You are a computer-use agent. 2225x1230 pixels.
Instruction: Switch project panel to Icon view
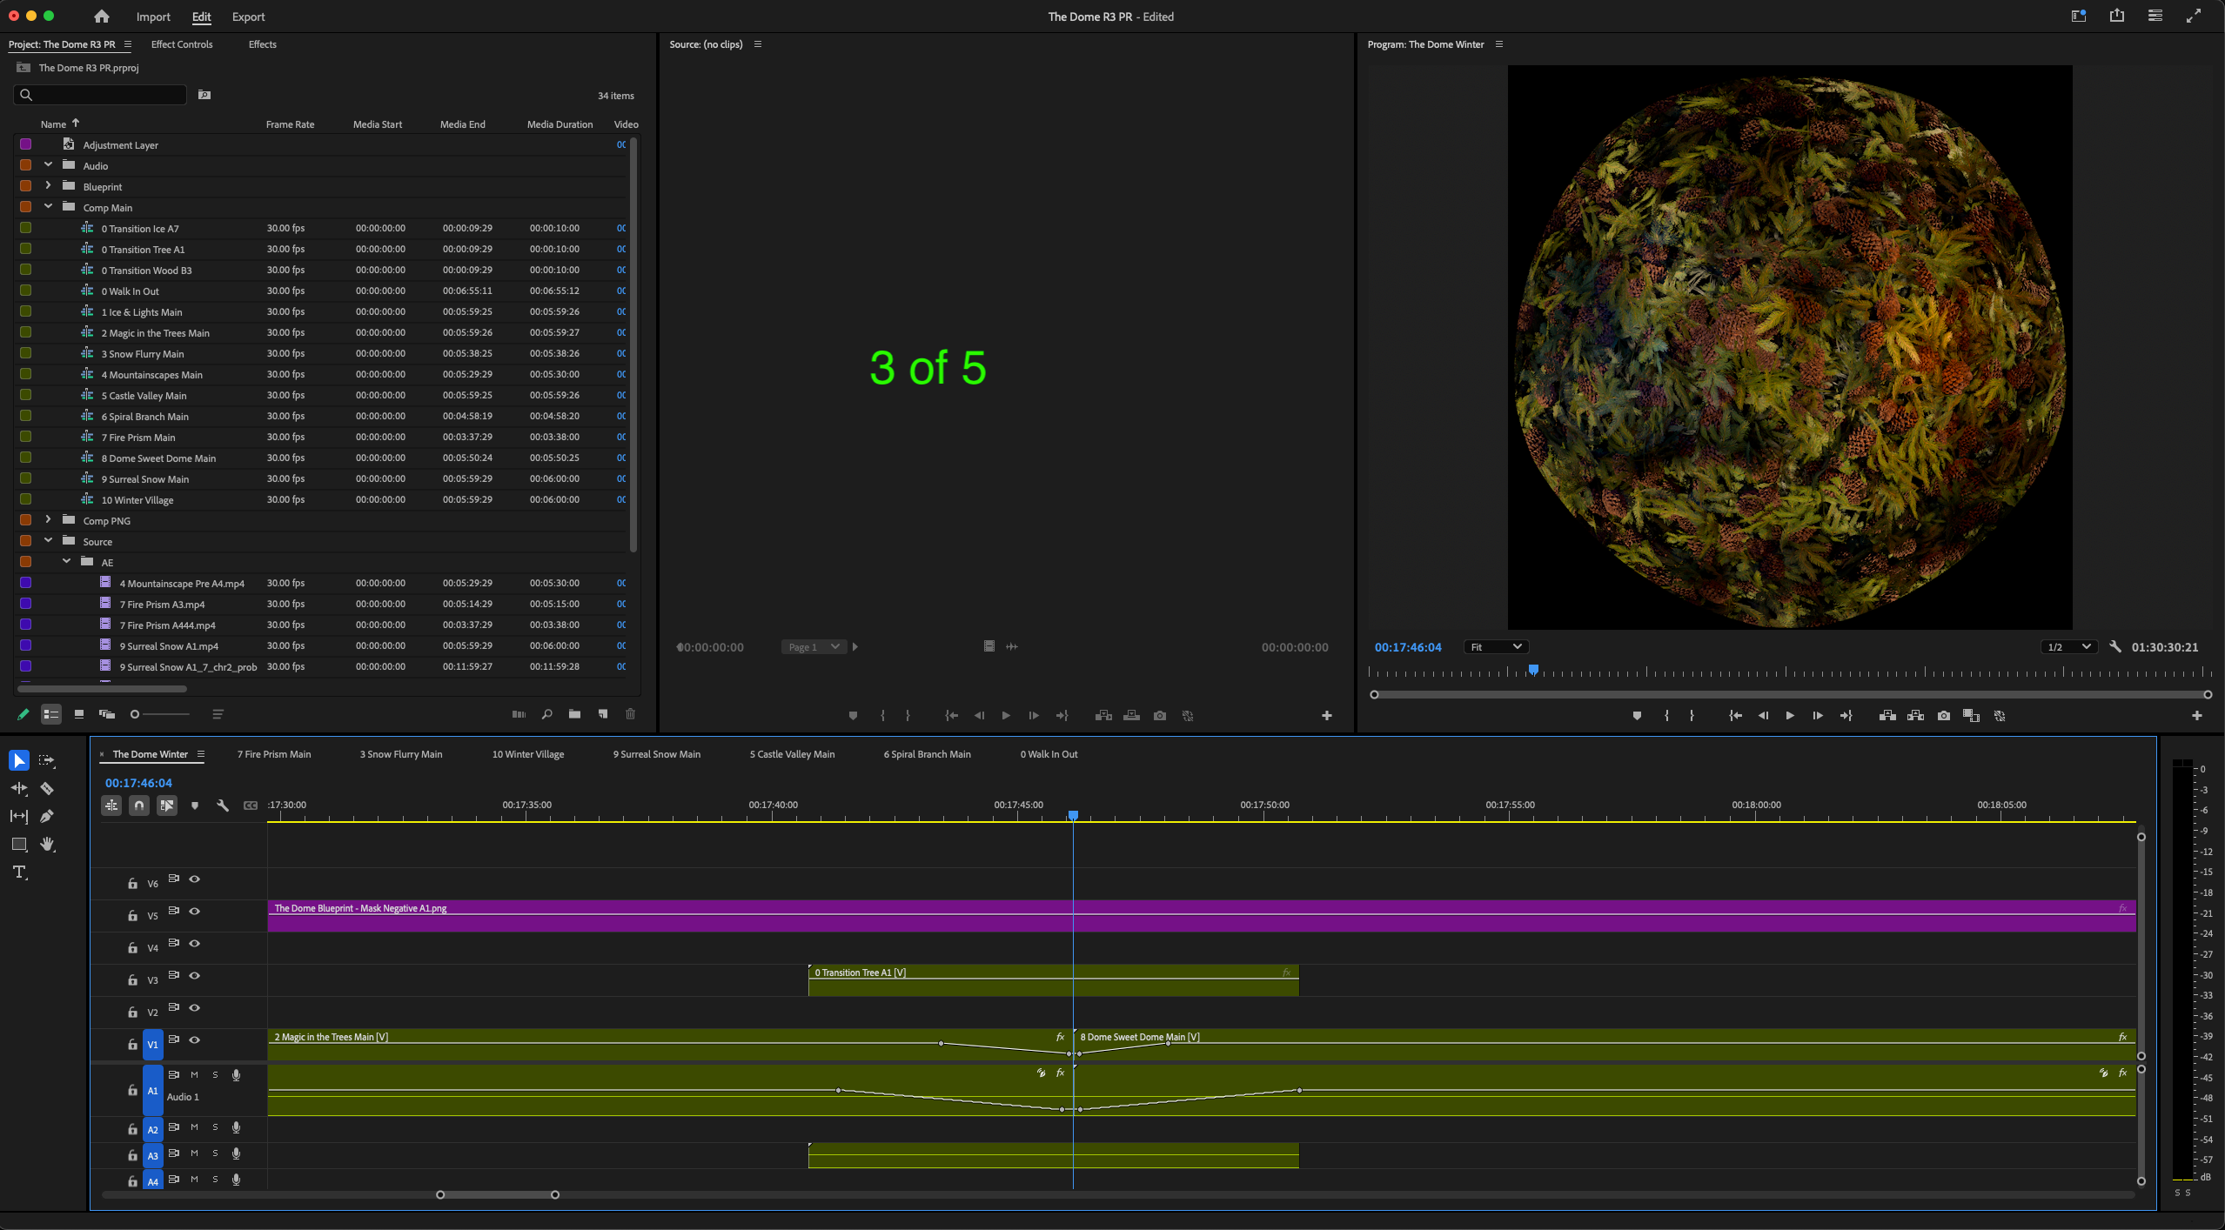79,714
